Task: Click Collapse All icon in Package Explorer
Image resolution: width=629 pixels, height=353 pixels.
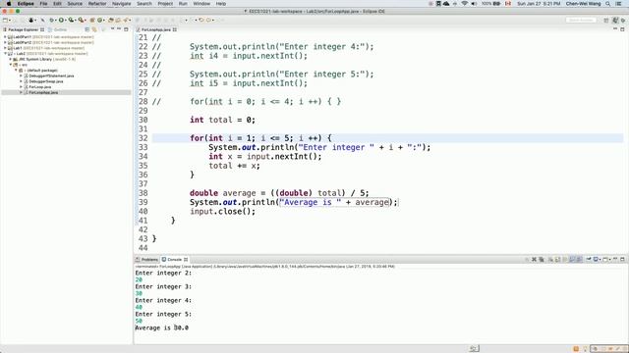Action: tap(87, 29)
